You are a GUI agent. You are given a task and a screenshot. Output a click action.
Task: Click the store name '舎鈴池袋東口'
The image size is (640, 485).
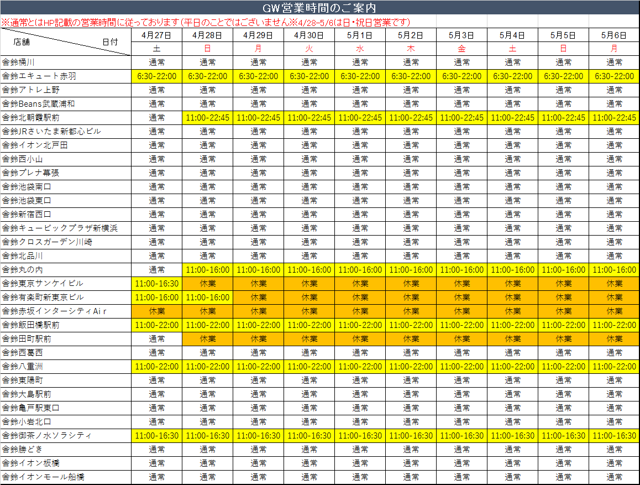[27, 200]
